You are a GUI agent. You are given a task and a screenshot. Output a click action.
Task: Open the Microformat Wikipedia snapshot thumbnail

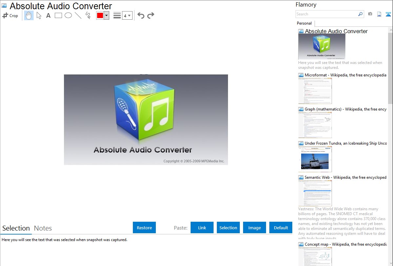pos(315,91)
